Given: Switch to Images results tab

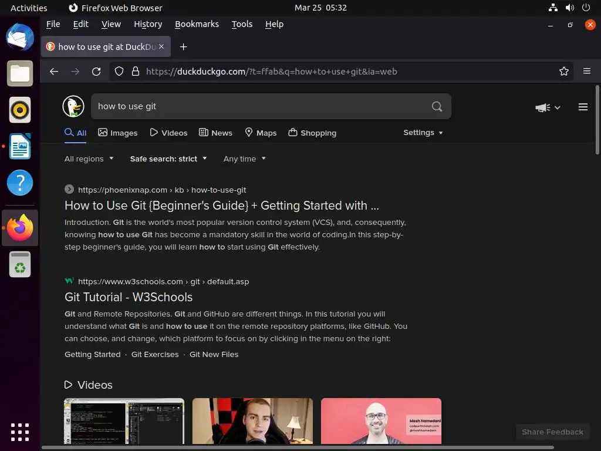Looking at the screenshot, I should 117,133.
